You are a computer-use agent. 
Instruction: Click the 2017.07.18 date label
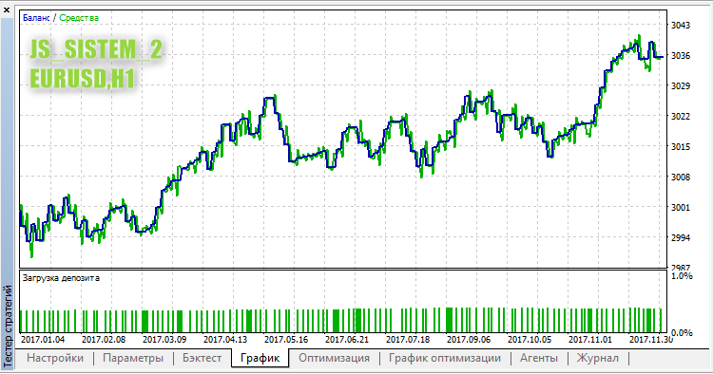pos(408,340)
